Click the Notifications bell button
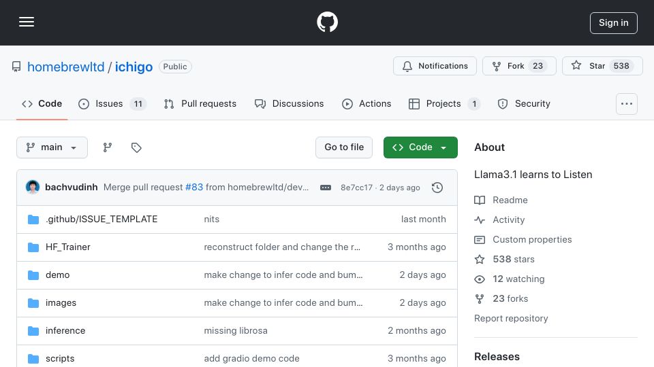The width and height of the screenshot is (654, 367). point(435,66)
